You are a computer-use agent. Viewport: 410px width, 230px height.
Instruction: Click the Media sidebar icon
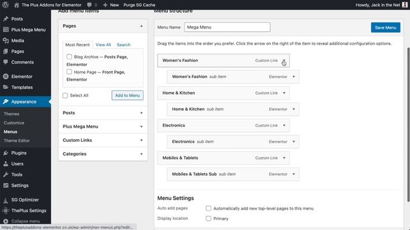(x=6, y=40)
